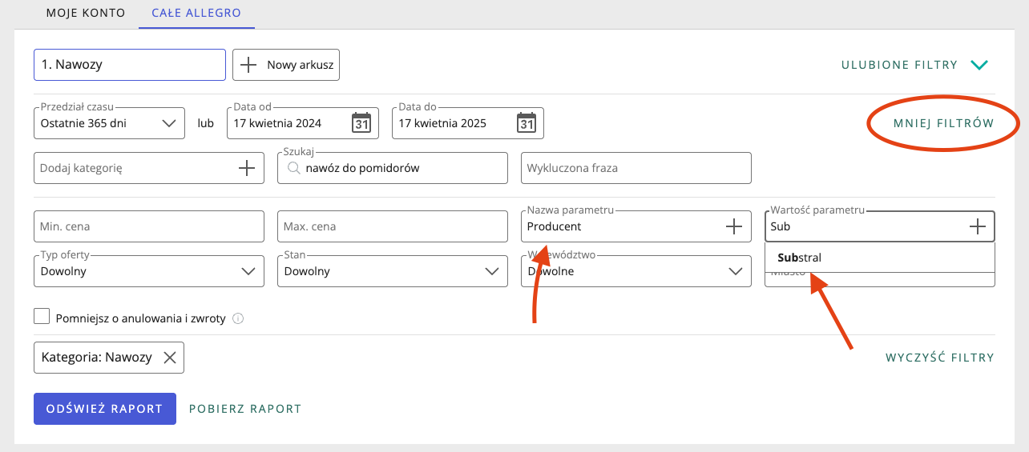
Task: Click info icon next to Pomniejsz o anulowania
Action: coord(238,318)
